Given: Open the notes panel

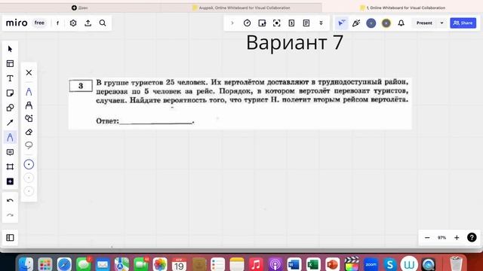Looking at the screenshot, I should pos(306,23).
